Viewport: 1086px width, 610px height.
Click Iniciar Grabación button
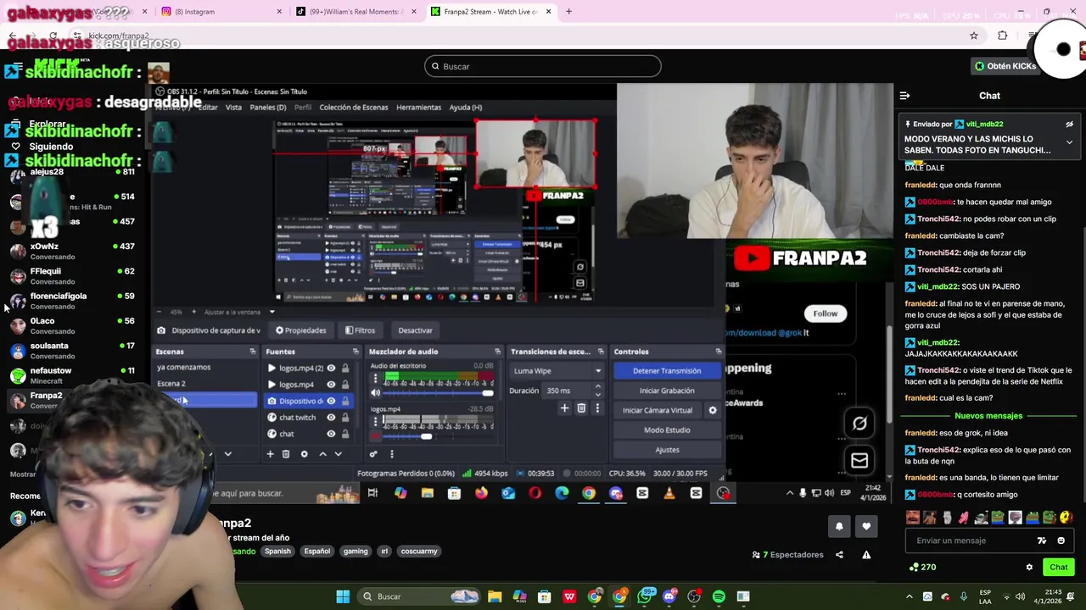tap(667, 391)
